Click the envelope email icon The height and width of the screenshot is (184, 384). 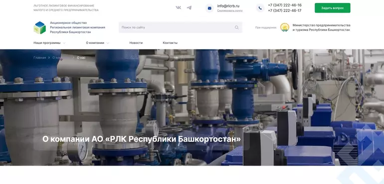tap(209, 8)
